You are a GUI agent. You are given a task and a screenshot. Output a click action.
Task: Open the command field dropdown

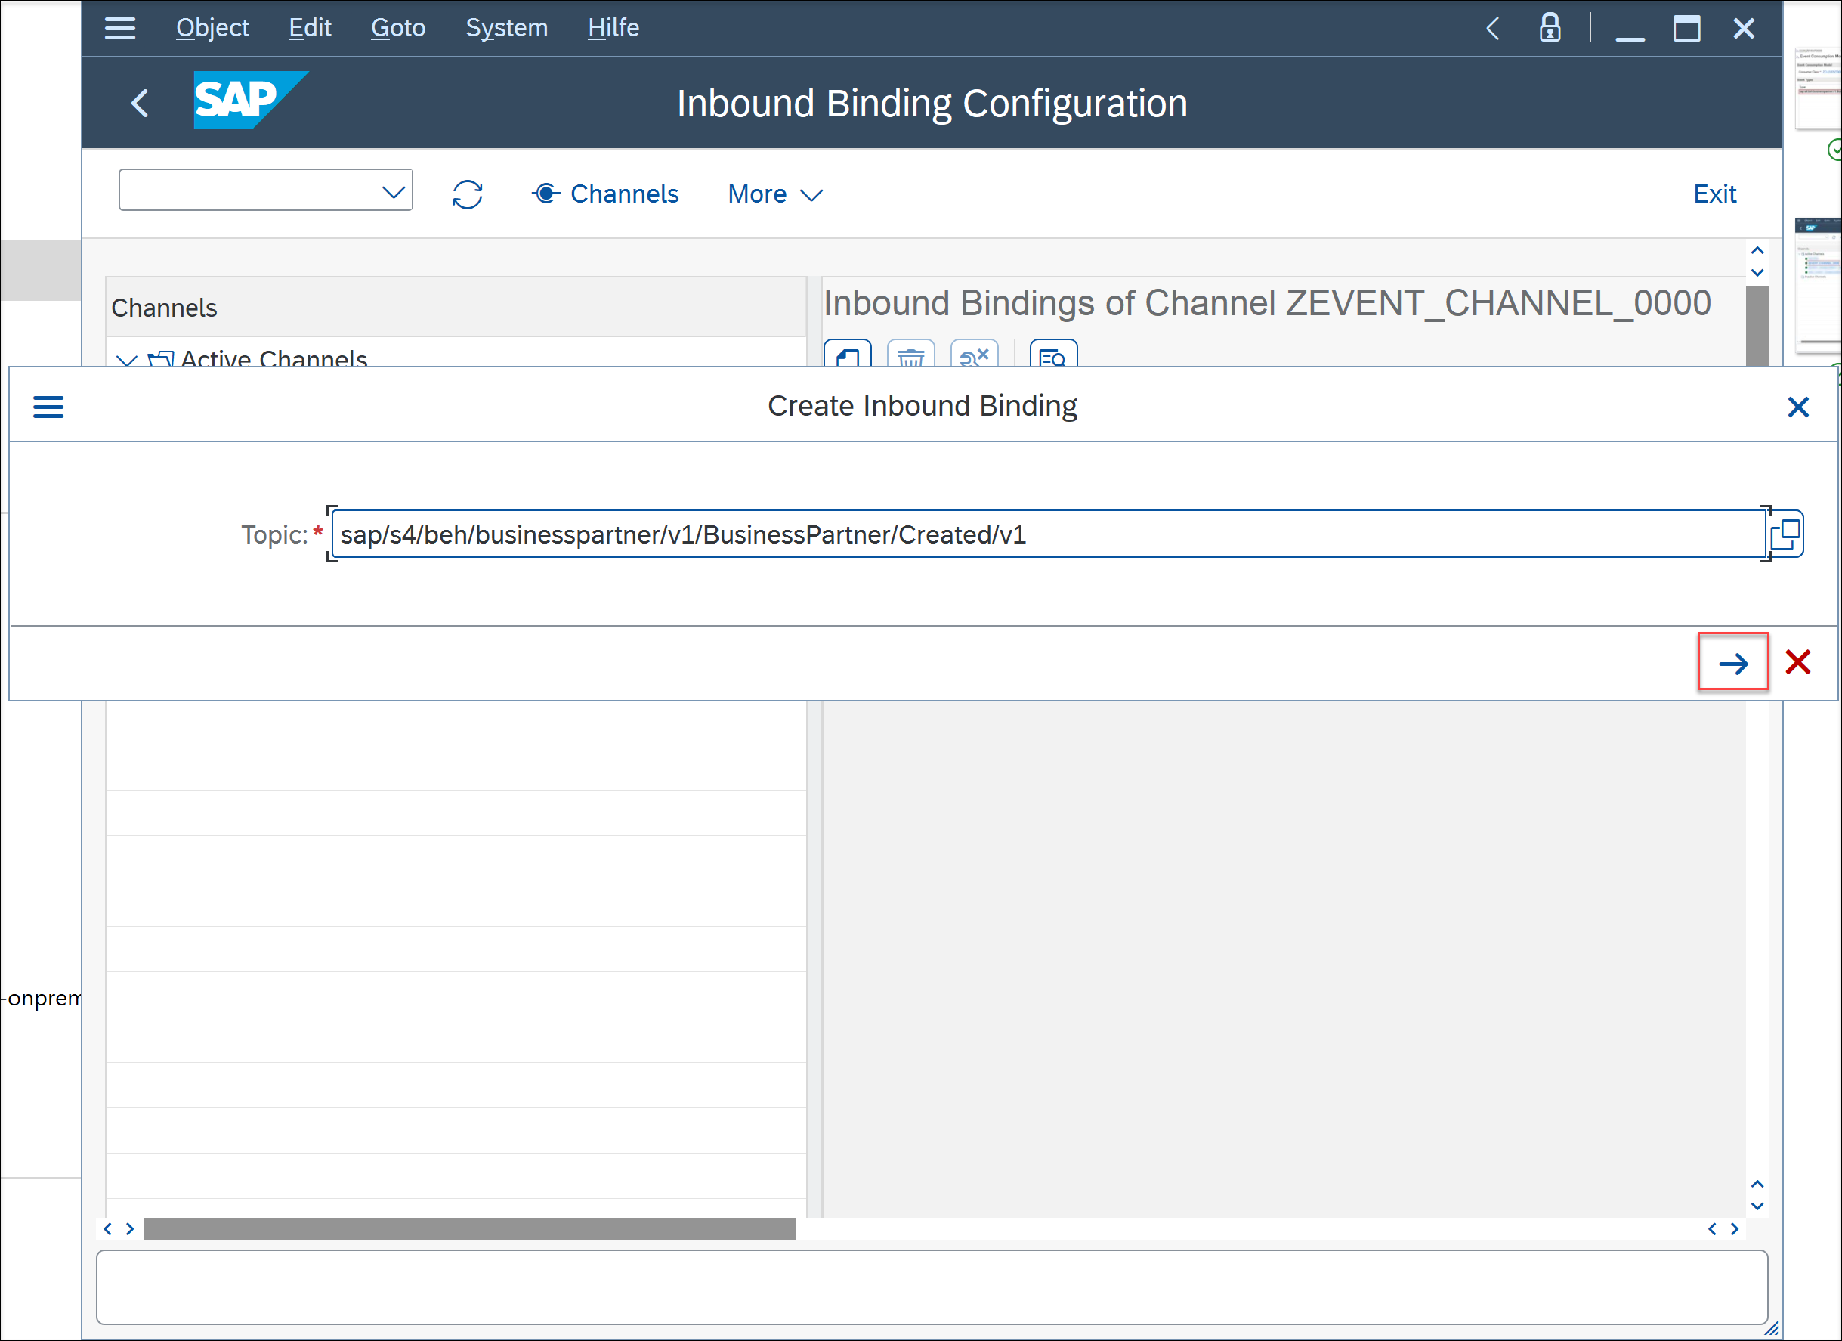tap(393, 192)
